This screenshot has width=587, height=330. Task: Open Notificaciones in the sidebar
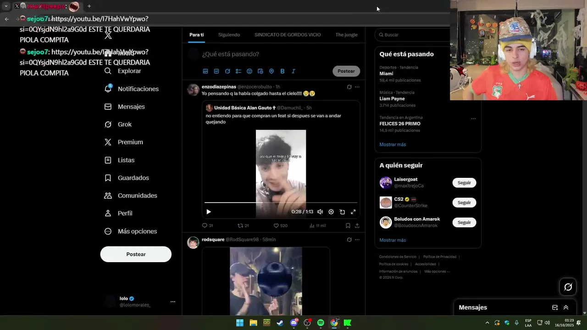pyautogui.click(x=132, y=89)
